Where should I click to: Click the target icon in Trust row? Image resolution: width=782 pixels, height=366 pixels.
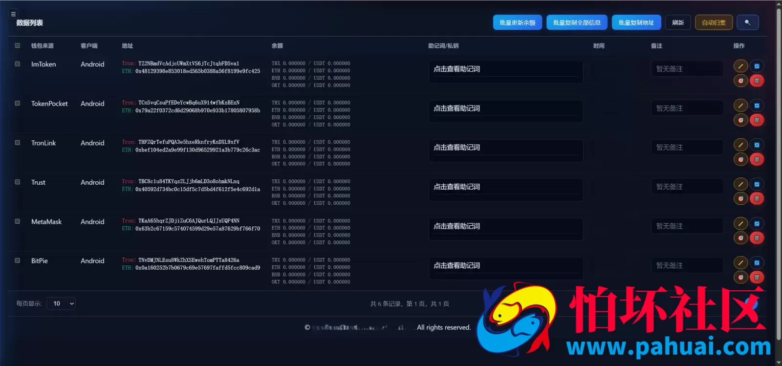point(740,199)
